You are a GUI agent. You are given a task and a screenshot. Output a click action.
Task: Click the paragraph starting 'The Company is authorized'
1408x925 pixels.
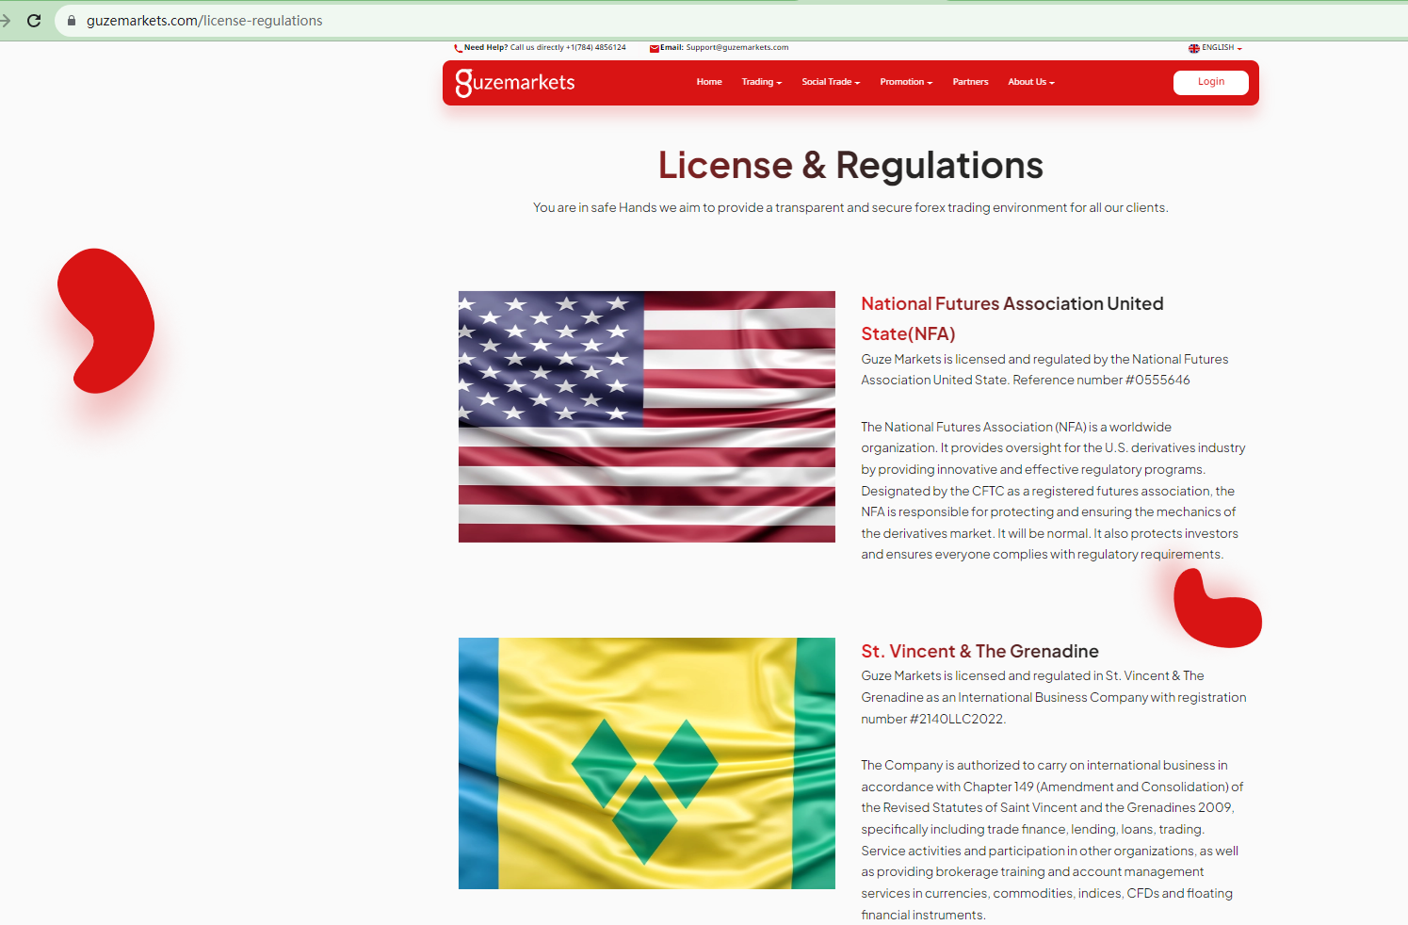coord(1052,840)
